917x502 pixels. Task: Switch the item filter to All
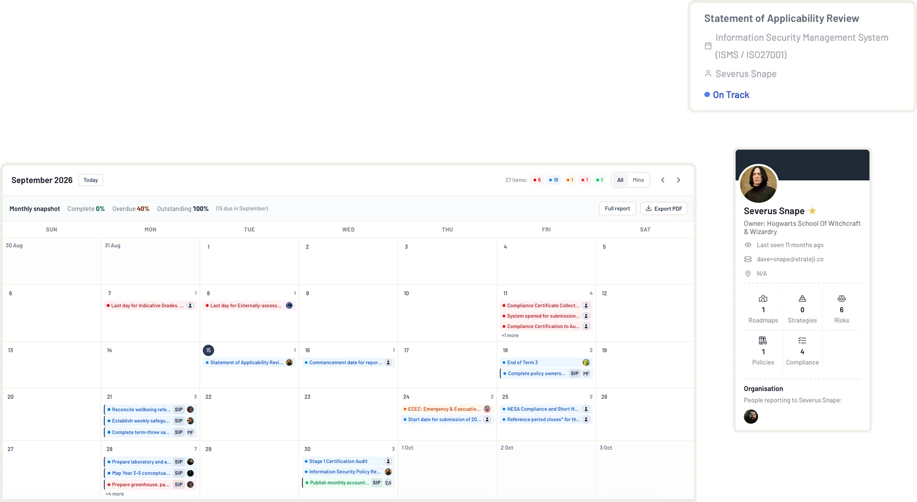pyautogui.click(x=620, y=180)
